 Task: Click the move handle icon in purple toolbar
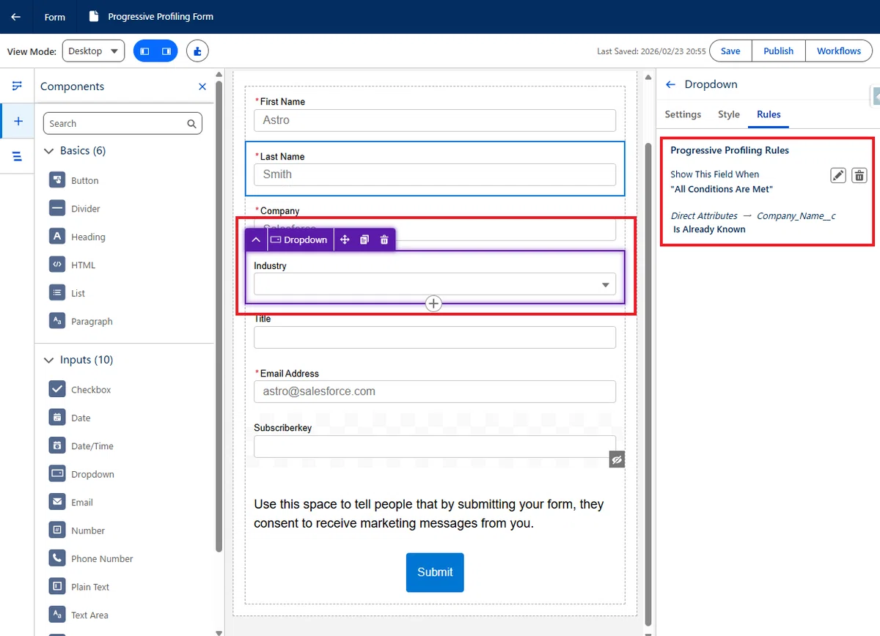[x=345, y=240]
